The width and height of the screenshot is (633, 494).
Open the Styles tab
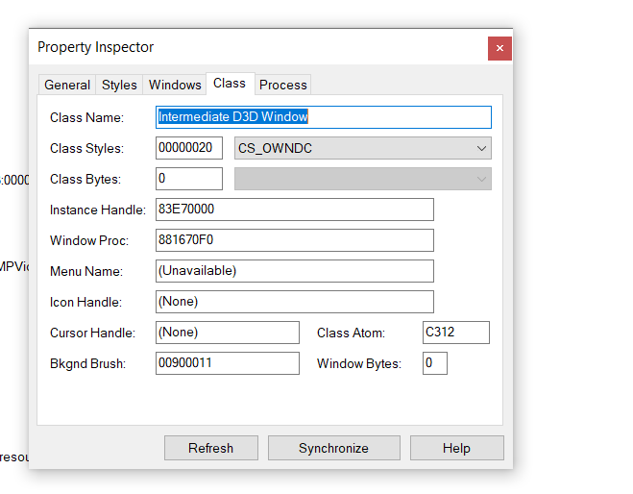(x=119, y=85)
